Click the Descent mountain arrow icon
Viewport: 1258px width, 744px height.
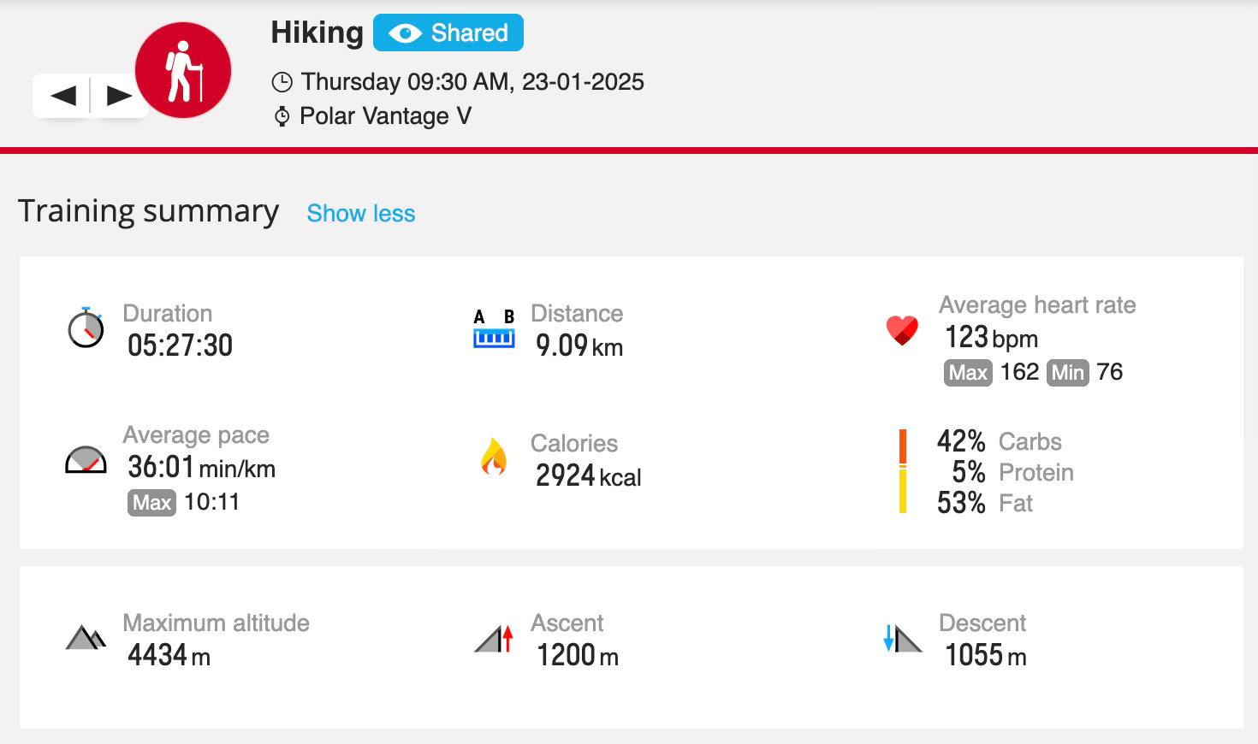(x=902, y=638)
